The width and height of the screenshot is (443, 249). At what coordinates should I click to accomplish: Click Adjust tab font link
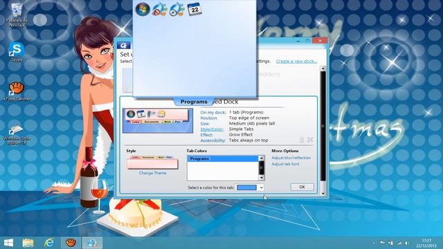(x=285, y=164)
